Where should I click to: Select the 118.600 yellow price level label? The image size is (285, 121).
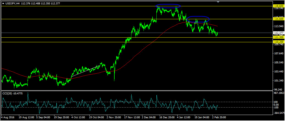[x=279, y=6]
